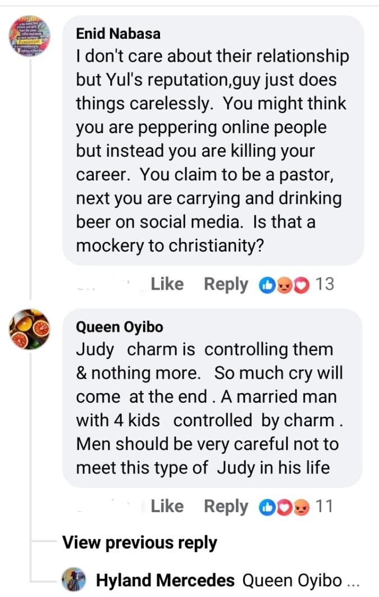Click angry reaction icon on Queen's comment
This screenshot has height=597, width=379.
point(302,508)
